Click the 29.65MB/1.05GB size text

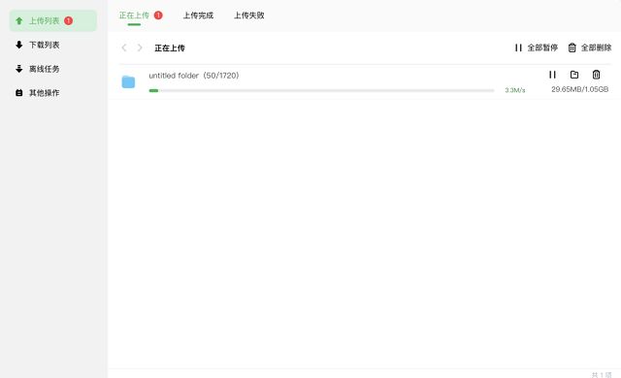pyautogui.click(x=580, y=89)
